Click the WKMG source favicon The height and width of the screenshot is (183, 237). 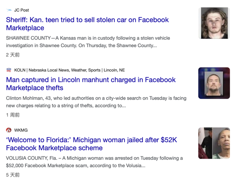pos(9,130)
